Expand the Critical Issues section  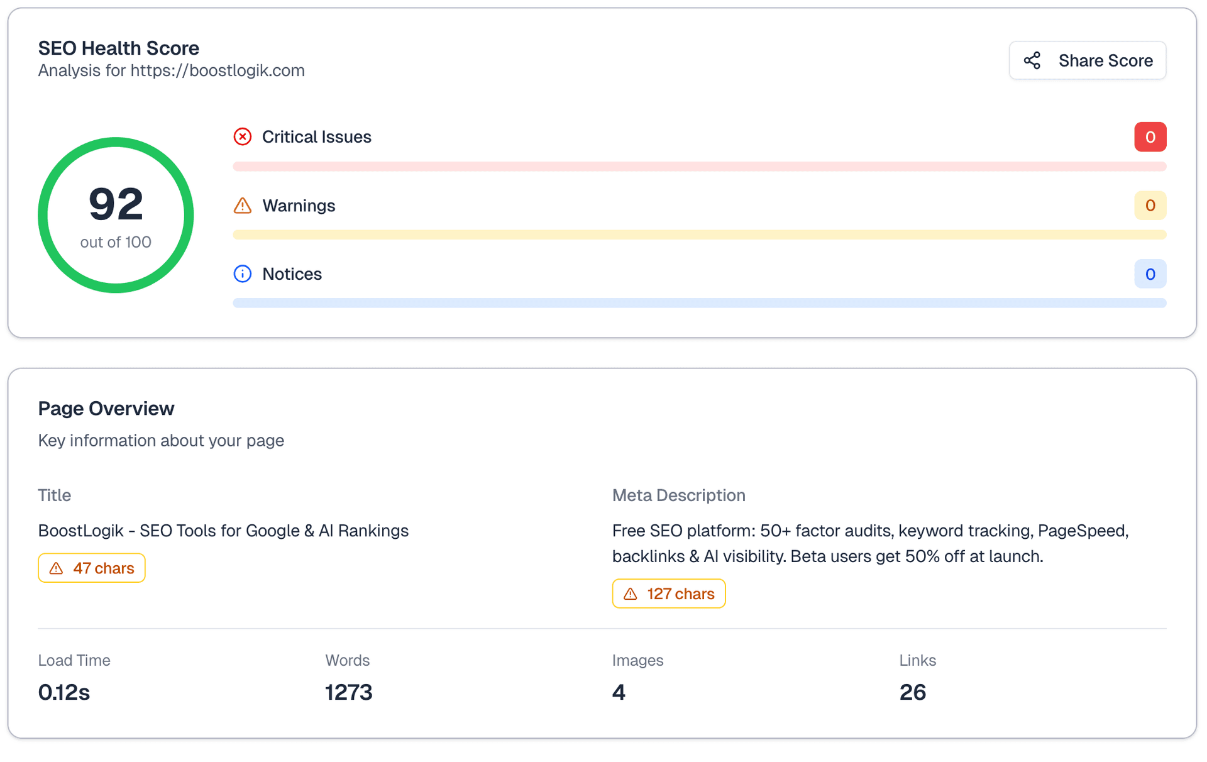click(x=316, y=136)
